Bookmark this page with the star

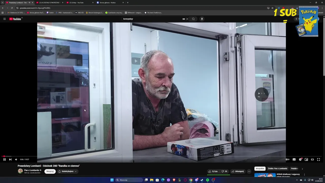click(x=272, y=8)
